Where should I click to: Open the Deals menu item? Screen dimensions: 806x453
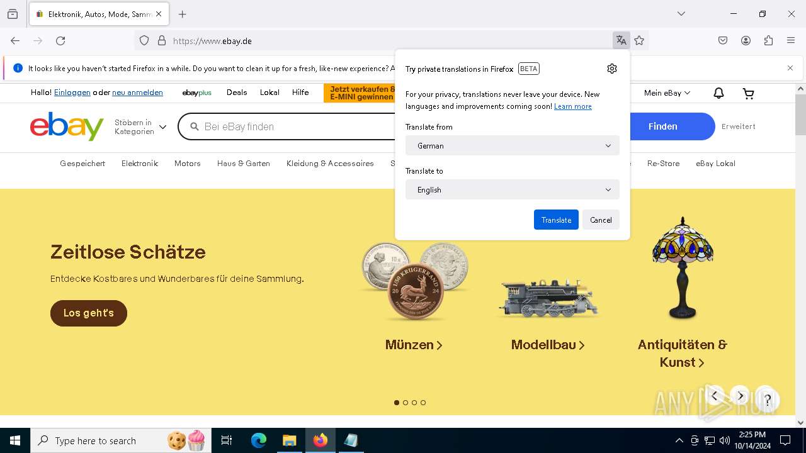click(237, 92)
